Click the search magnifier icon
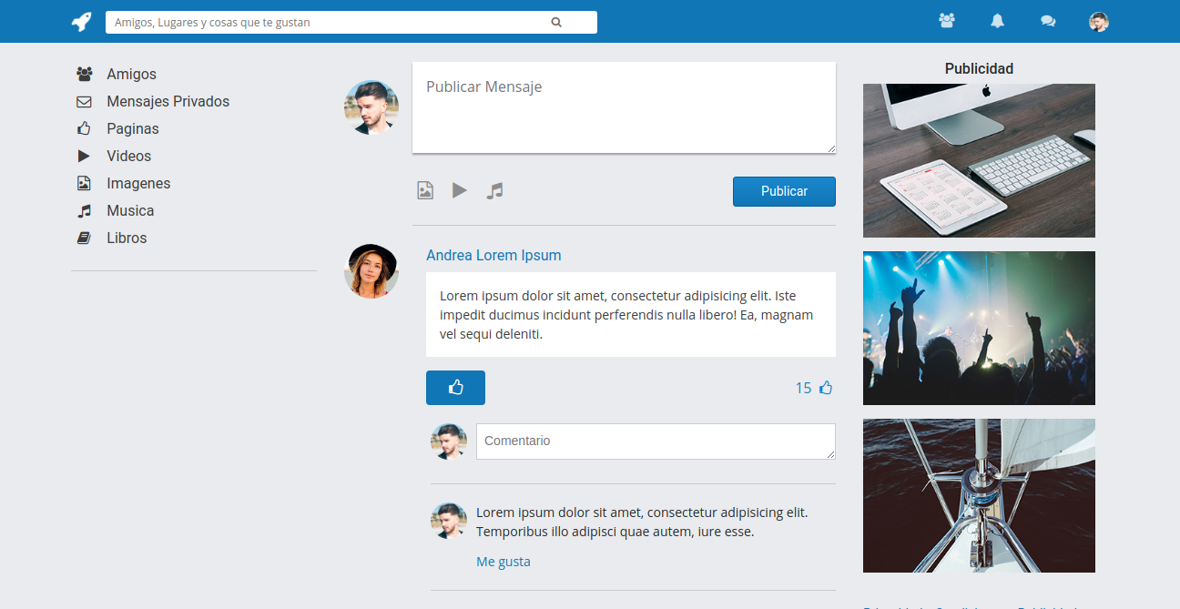The height and width of the screenshot is (609, 1180). [556, 22]
